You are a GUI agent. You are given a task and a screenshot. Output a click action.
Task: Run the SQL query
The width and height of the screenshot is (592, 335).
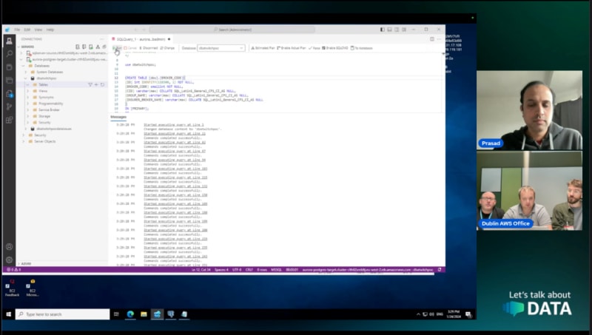pyautogui.click(x=118, y=48)
